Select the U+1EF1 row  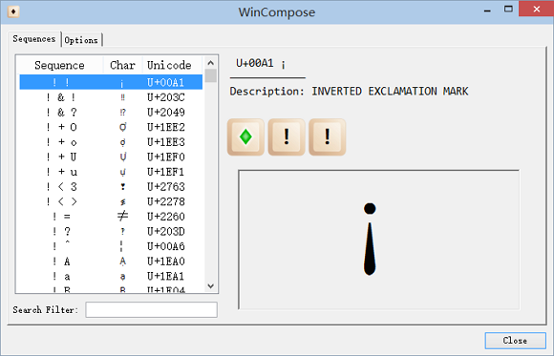point(111,172)
